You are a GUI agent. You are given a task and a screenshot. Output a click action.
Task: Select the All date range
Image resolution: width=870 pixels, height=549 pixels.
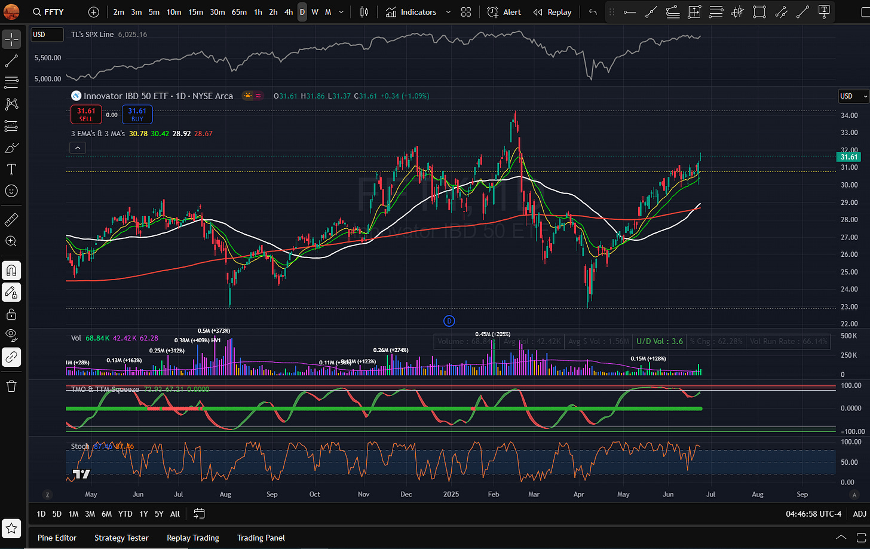click(x=175, y=514)
